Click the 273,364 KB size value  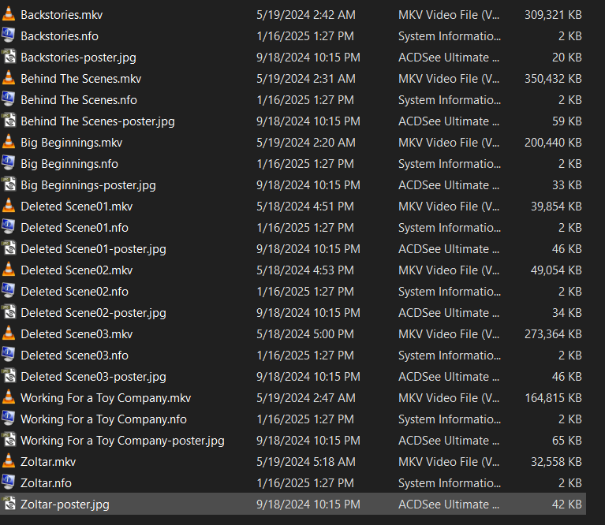tap(553, 333)
